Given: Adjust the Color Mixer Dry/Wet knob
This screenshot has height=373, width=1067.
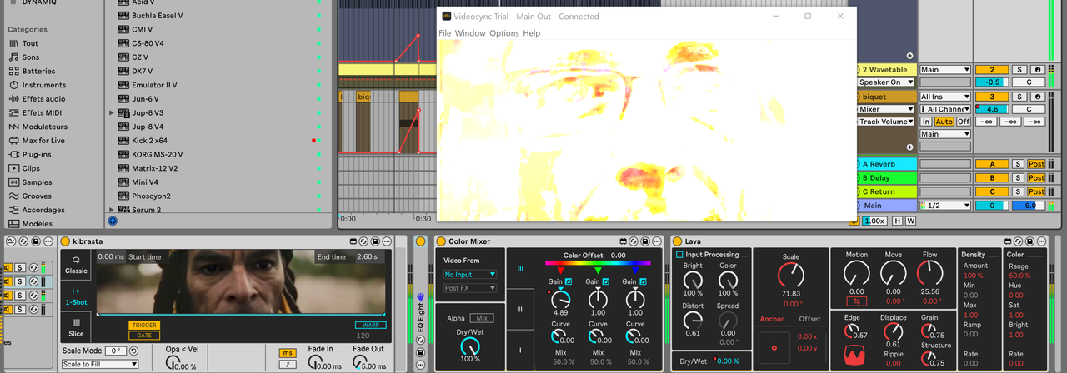Looking at the screenshot, I should click(x=470, y=346).
